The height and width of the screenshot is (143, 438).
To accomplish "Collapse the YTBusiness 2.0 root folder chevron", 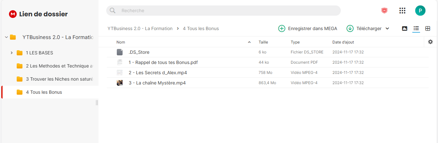I will coord(6,37).
